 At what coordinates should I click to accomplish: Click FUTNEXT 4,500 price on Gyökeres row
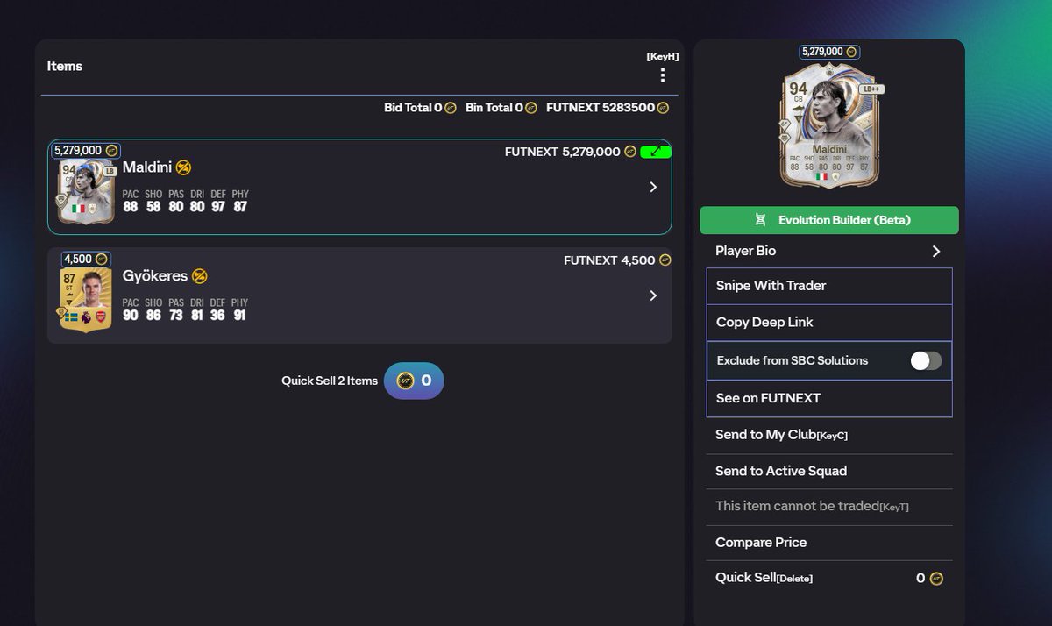click(x=609, y=260)
